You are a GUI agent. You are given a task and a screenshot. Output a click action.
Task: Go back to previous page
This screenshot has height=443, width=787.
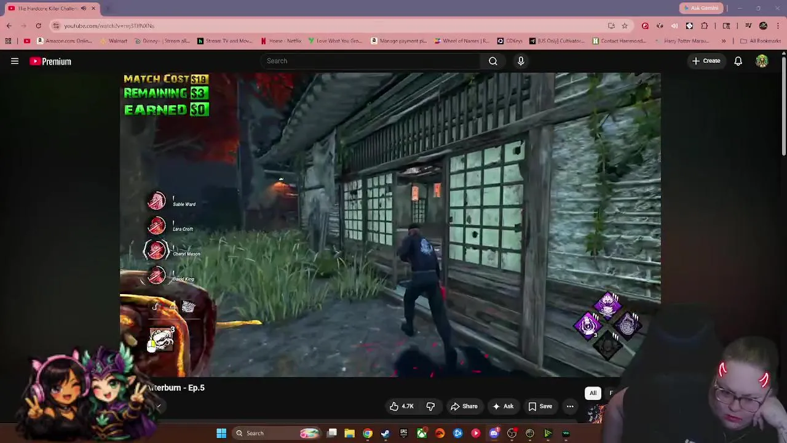[x=9, y=26]
